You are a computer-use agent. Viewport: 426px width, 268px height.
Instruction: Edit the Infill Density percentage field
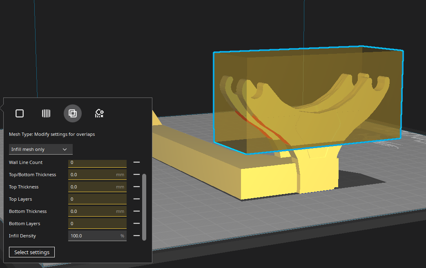pyautogui.click(x=97, y=235)
